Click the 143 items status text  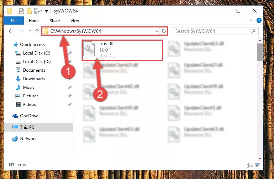(x=17, y=165)
